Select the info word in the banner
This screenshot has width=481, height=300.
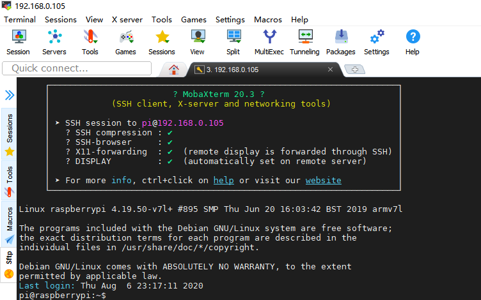(x=122, y=180)
